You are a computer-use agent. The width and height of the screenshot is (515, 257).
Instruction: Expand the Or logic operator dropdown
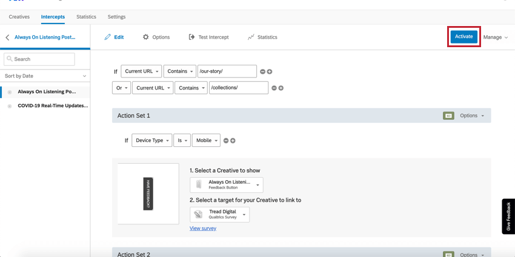(121, 88)
